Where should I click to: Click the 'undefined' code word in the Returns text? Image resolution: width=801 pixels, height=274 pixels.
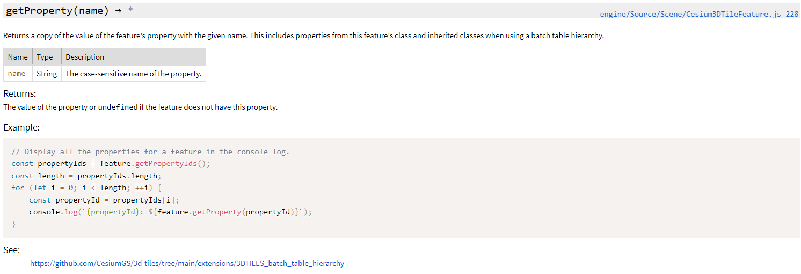click(118, 107)
